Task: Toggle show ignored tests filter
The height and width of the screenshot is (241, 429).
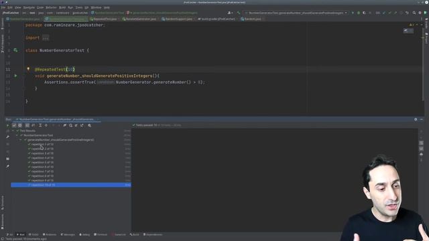Action: pos(20,125)
